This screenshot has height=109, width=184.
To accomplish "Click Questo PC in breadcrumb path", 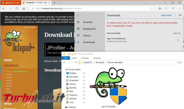I will [88, 62].
